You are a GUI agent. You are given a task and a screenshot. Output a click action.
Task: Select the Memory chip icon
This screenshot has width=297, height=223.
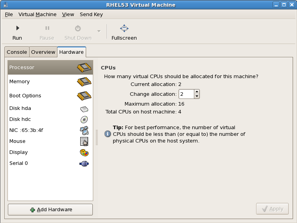coord(84,82)
